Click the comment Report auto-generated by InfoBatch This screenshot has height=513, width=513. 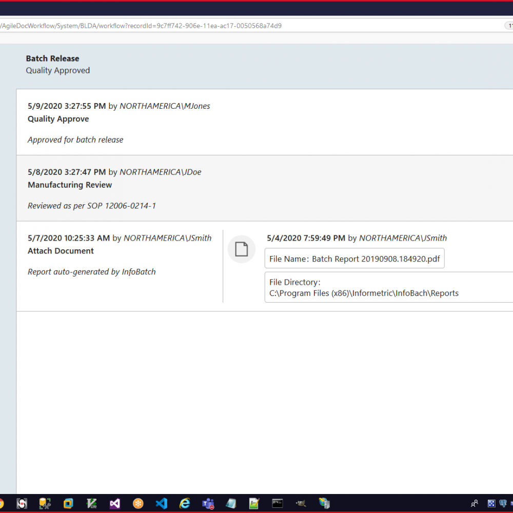click(92, 272)
